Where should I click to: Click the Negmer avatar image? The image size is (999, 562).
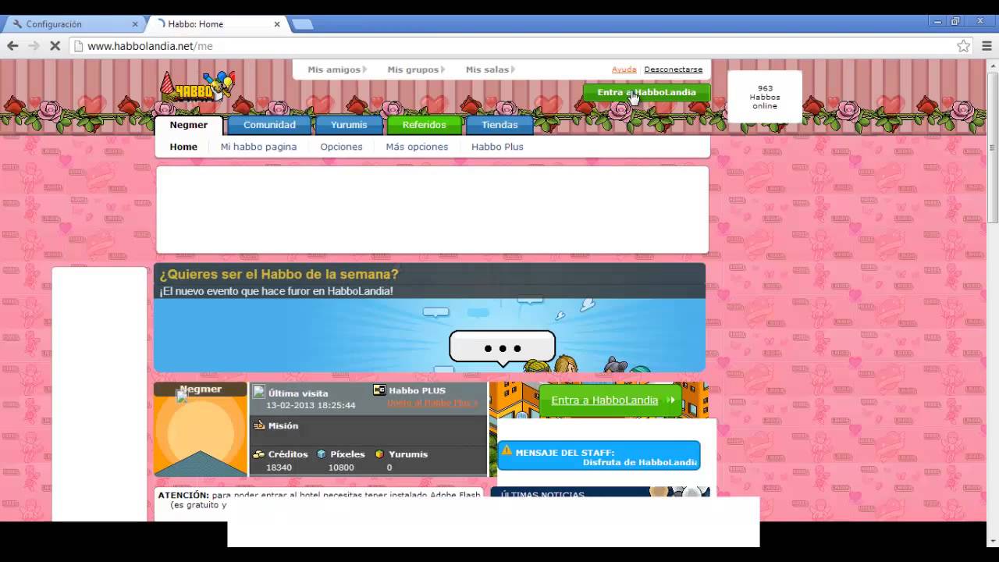pos(201,429)
